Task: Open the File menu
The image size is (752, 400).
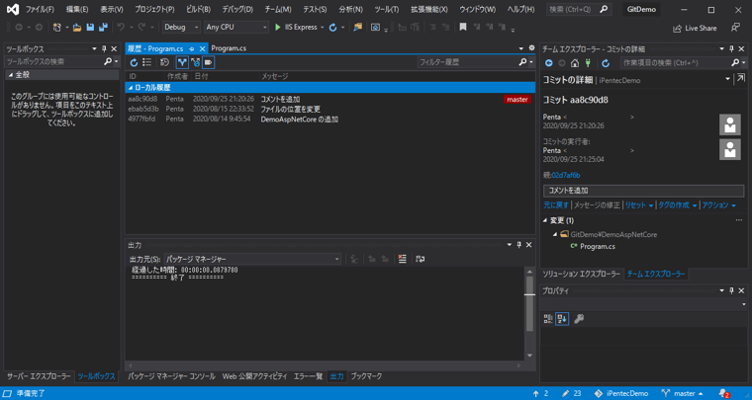Action: pyautogui.click(x=40, y=10)
